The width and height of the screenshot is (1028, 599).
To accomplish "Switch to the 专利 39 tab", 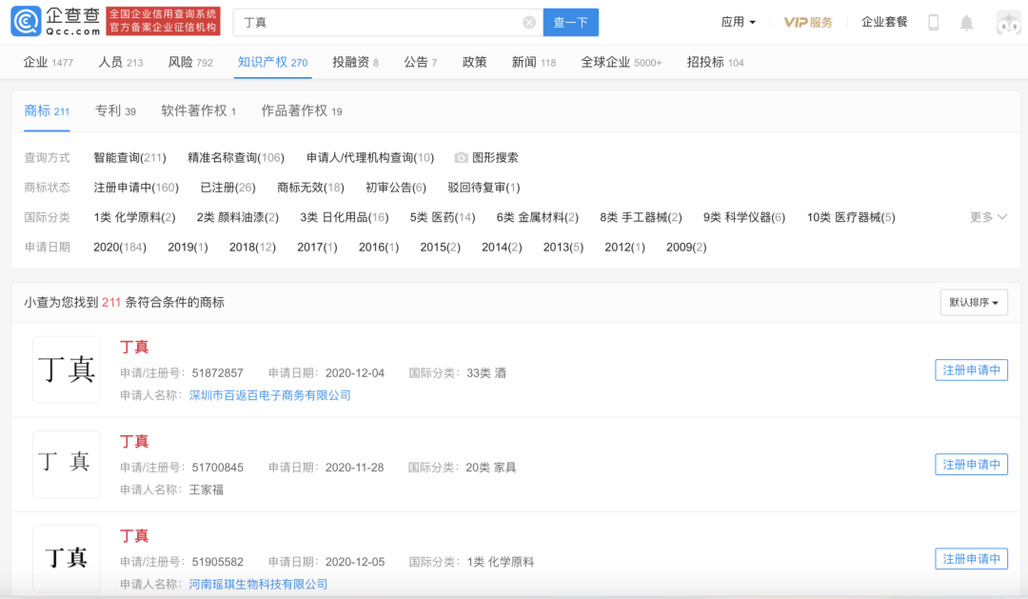I will click(x=115, y=111).
